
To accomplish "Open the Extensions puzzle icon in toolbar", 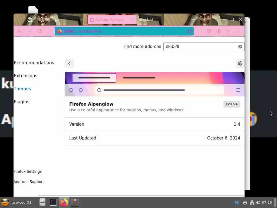I will (x=228, y=31).
